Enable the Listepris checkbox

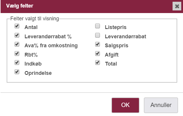[x=97, y=26]
